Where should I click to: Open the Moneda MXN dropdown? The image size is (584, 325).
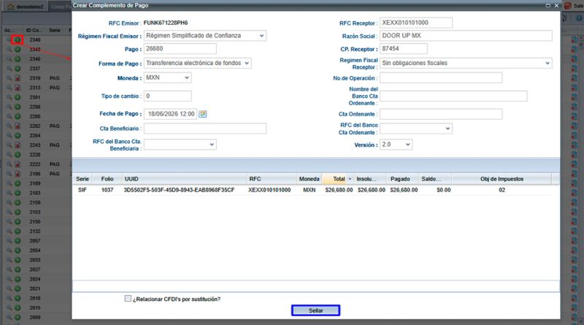point(168,77)
